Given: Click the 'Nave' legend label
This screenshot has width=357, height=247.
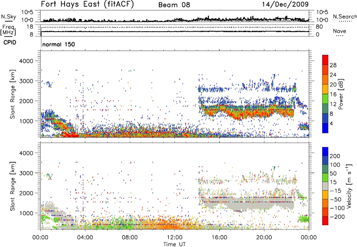Looking at the screenshot, I should [340, 31].
